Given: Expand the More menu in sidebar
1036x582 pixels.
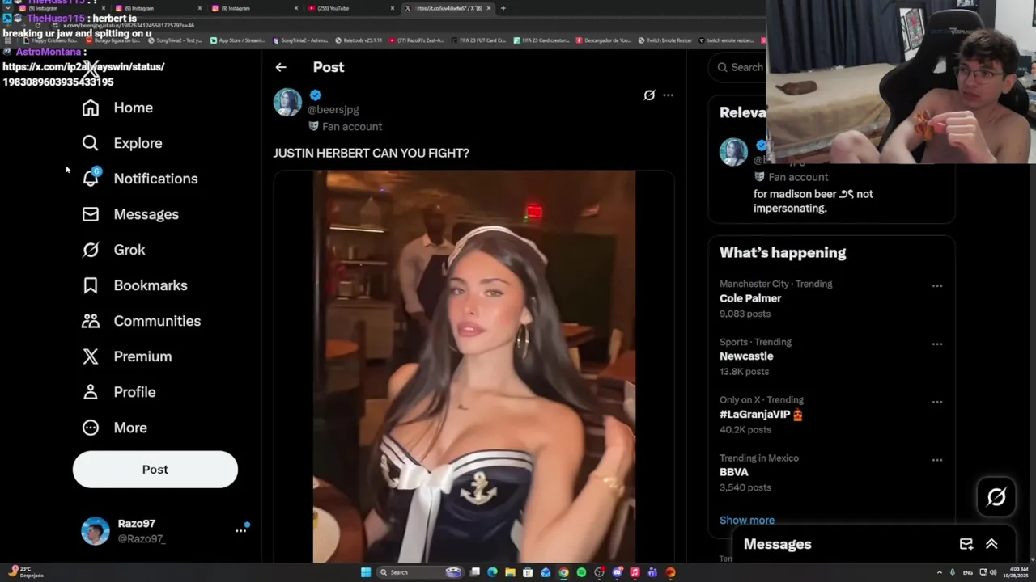Looking at the screenshot, I should pyautogui.click(x=115, y=428).
